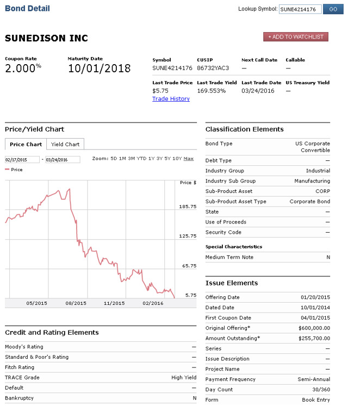The height and width of the screenshot is (406, 348).
Task: Set chart zoom to 10Y
Action: click(x=177, y=159)
